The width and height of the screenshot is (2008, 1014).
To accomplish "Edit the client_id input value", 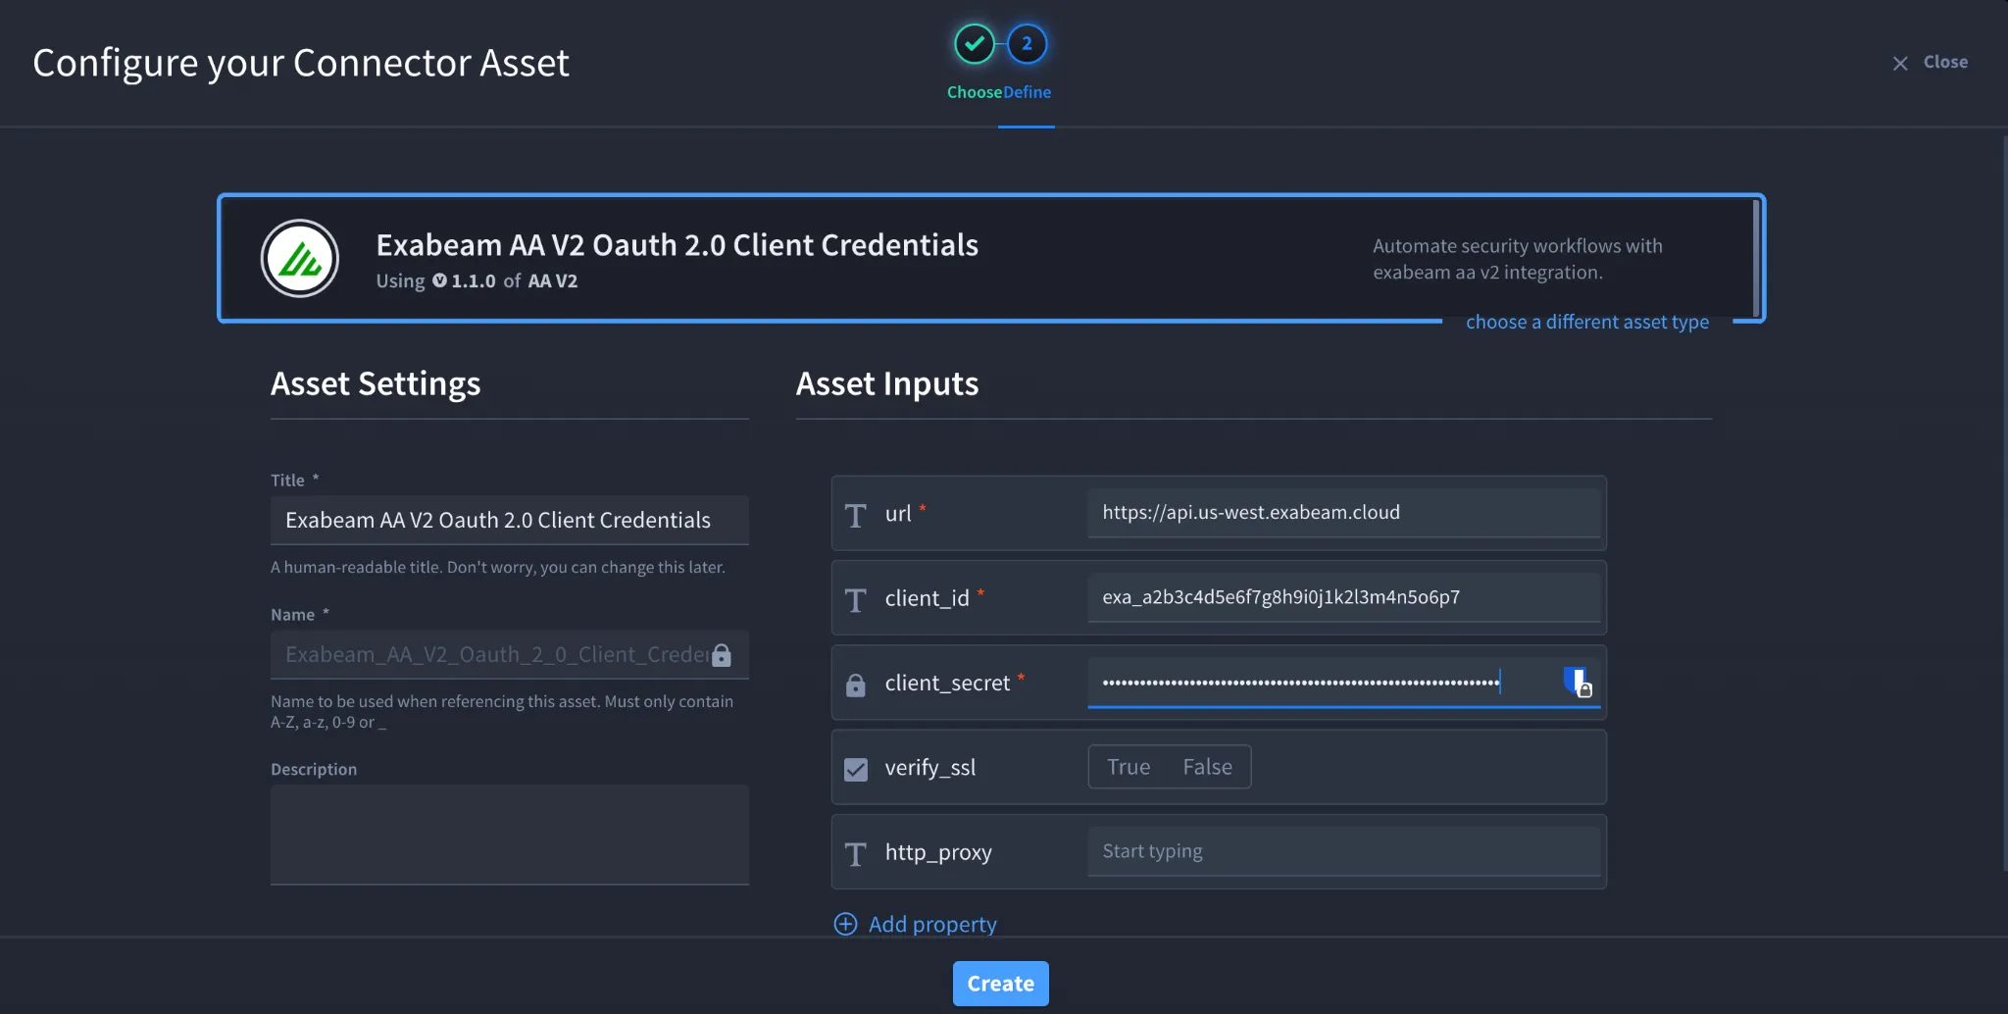I will [1344, 597].
